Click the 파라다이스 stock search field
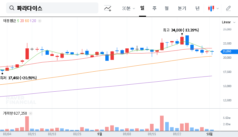 click(x=55, y=8)
